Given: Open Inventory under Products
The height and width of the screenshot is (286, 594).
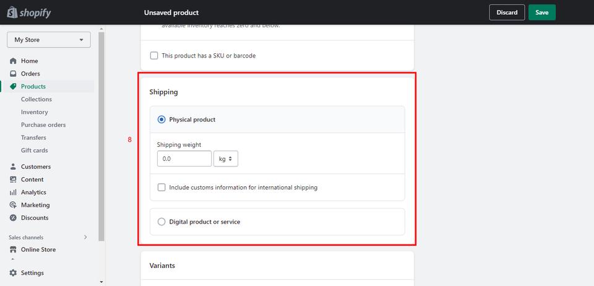Looking at the screenshot, I should click(35, 112).
